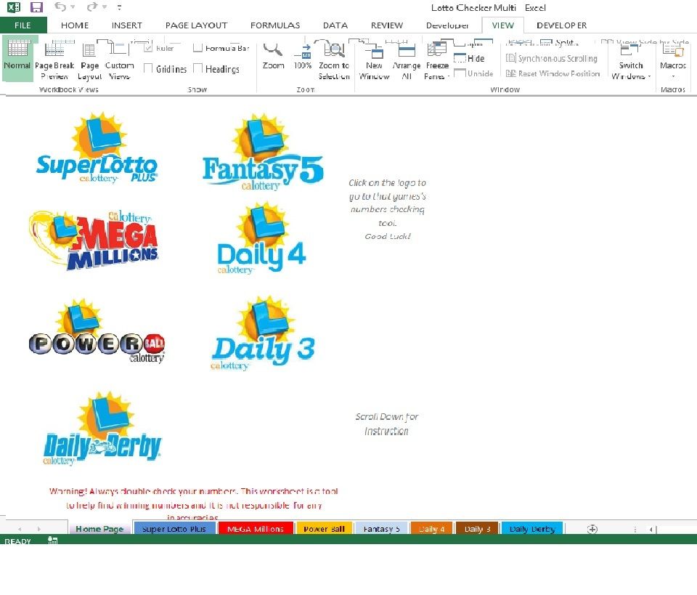This screenshot has width=697, height=595.
Task: Switch to Page Break Preview
Action: 54,60
